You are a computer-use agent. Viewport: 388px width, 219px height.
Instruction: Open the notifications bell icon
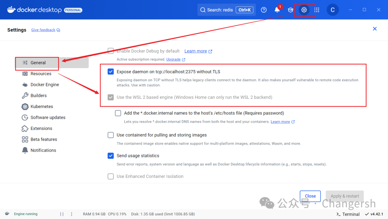point(277,10)
